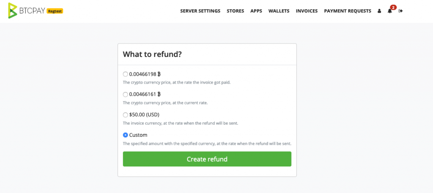Go to Stores in the top menu
433x193 pixels.
coord(235,11)
